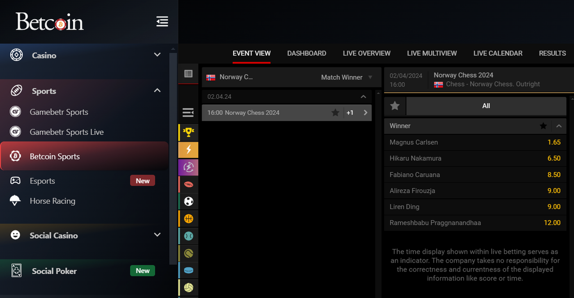Select the volleyball sport icon

(x=188, y=288)
